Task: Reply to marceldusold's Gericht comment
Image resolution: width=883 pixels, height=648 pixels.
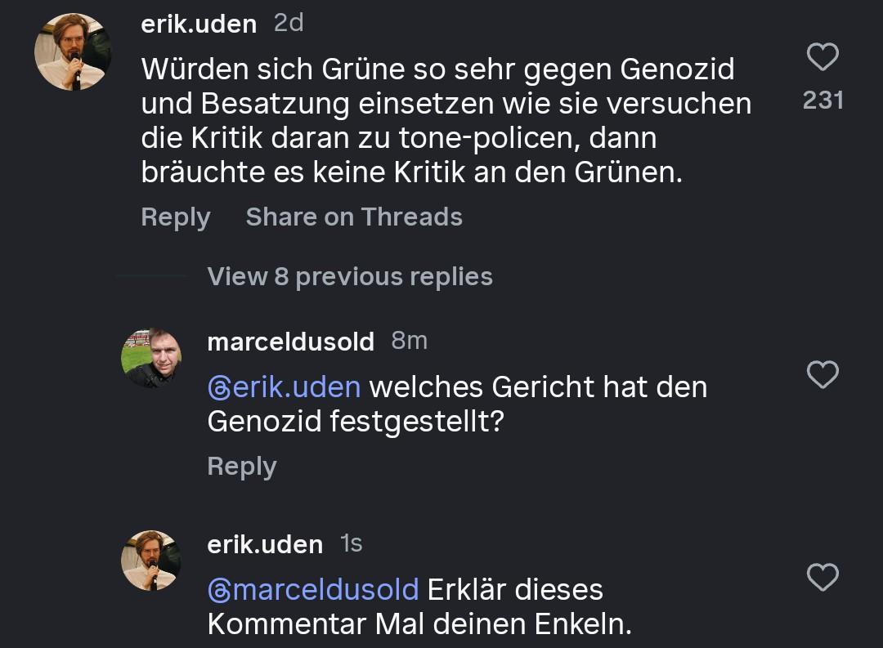Action: [242, 467]
